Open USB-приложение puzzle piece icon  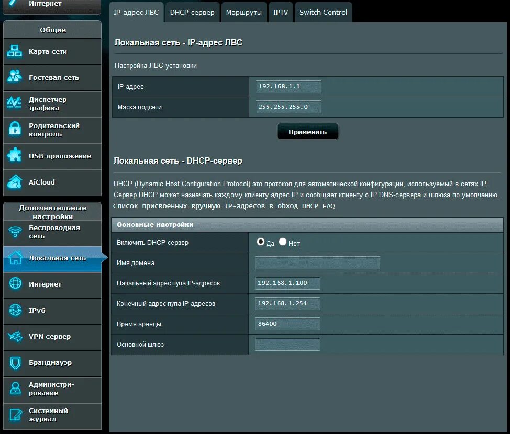pos(14,155)
